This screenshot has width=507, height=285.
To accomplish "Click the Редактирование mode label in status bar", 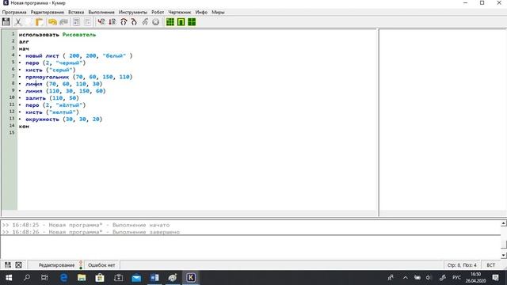I will [x=56, y=265].
